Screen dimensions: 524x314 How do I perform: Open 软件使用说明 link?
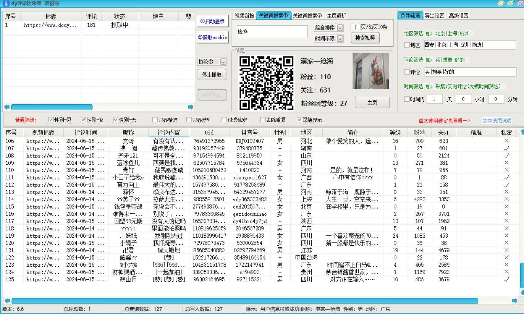(x=497, y=120)
